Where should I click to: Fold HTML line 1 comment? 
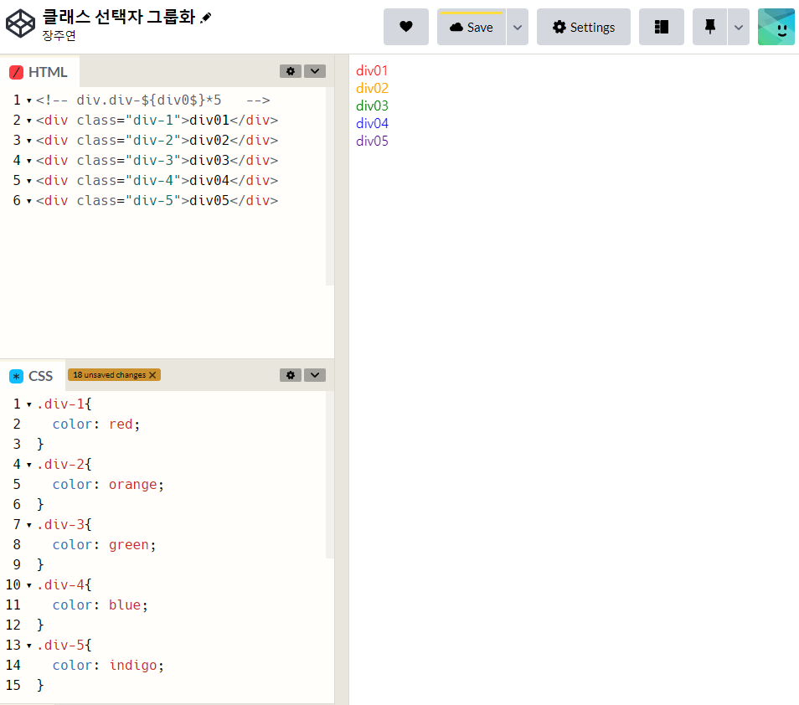29,100
